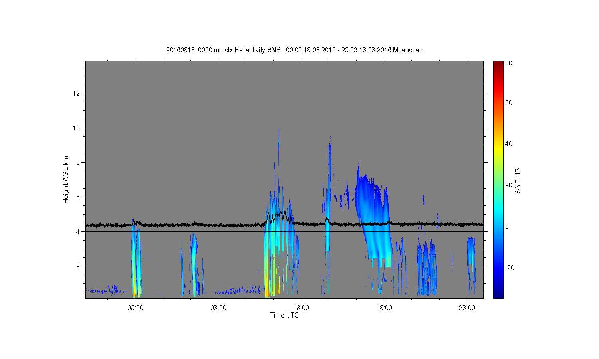Click the colorbar value -20
The height and width of the screenshot is (359, 599).
click(x=510, y=268)
